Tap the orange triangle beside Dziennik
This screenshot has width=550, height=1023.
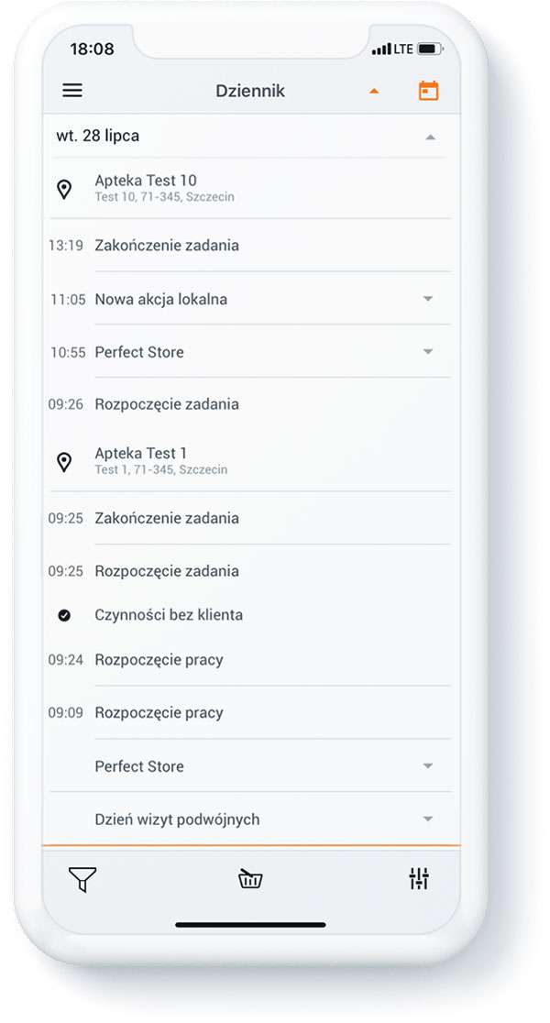(374, 92)
